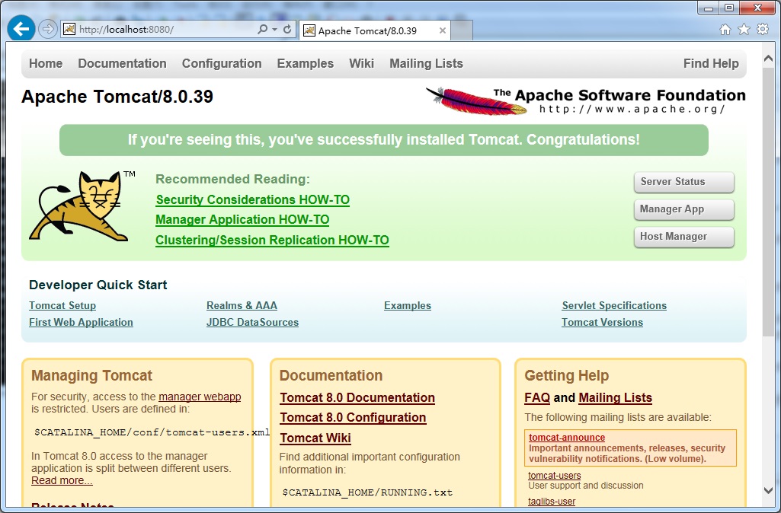Screen dimensions: 781x513
Task: Open the Tools gear icon
Action: point(763,30)
